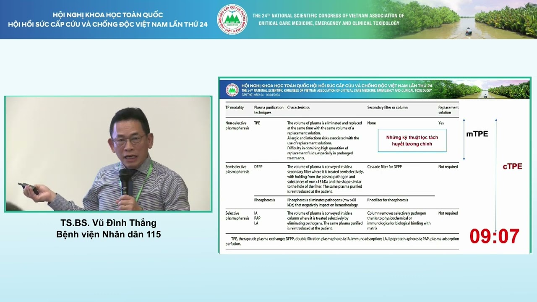This screenshot has width=537, height=302.
Task: Click the 'PAP' technique entry
Action: tap(257, 218)
